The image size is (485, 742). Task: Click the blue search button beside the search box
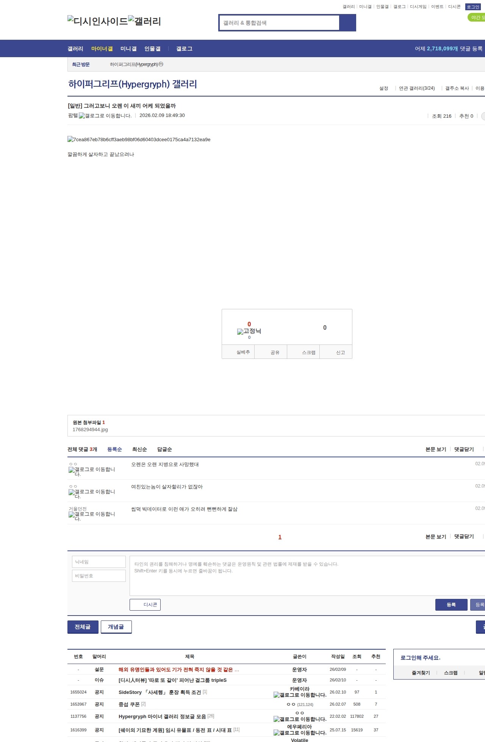[x=348, y=23]
